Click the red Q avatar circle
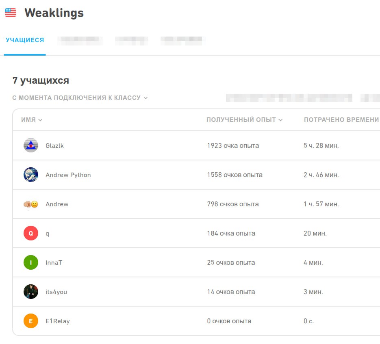Screen dimensions: 380x344 click(31, 233)
